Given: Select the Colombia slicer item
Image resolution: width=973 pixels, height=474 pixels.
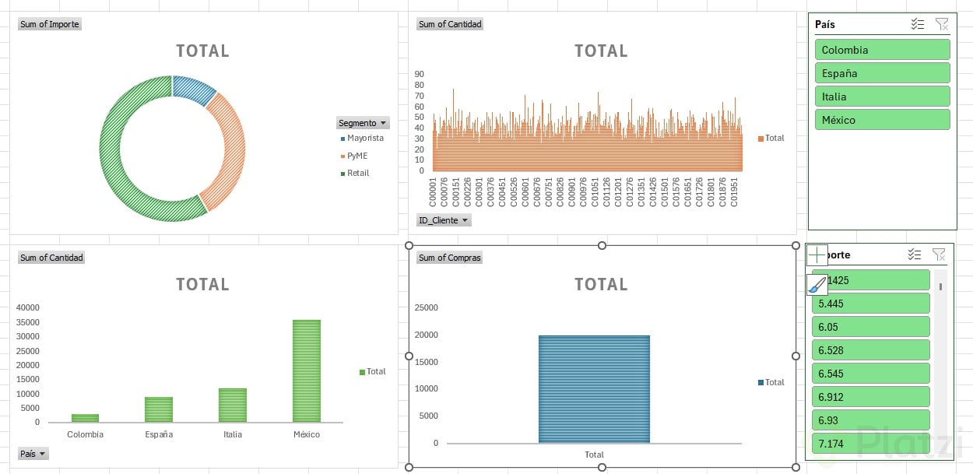Looking at the screenshot, I should point(883,50).
